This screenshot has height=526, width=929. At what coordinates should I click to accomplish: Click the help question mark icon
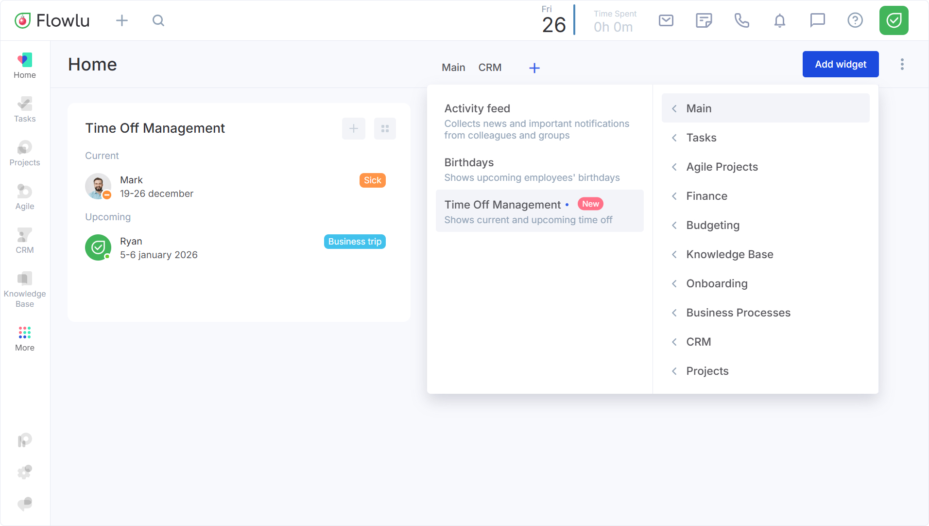(855, 20)
